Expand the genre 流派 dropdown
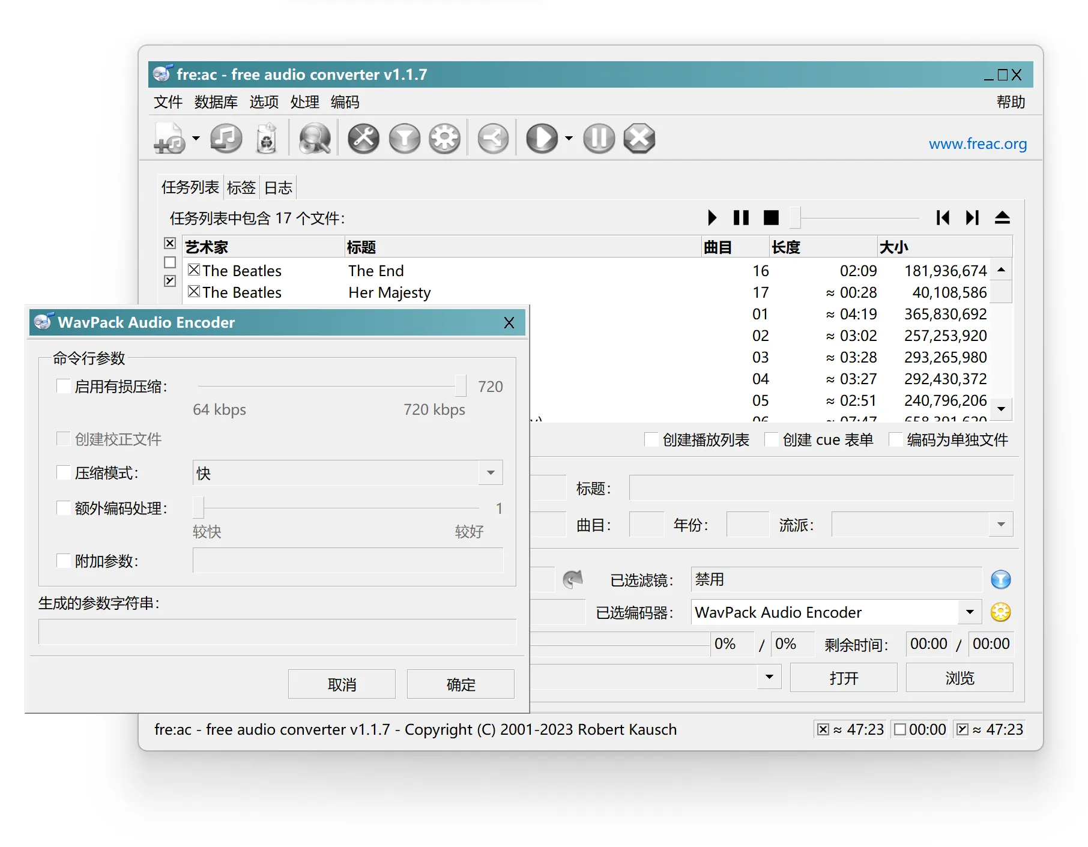Image resolution: width=1088 pixels, height=847 pixels. [1000, 524]
